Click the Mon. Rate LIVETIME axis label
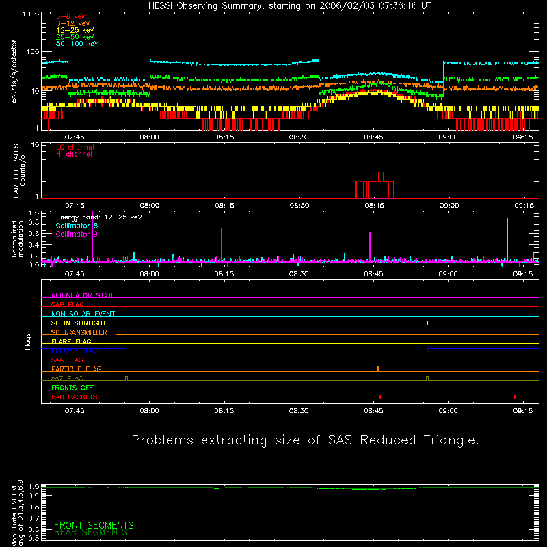The width and height of the screenshot is (547, 547). coord(17,513)
